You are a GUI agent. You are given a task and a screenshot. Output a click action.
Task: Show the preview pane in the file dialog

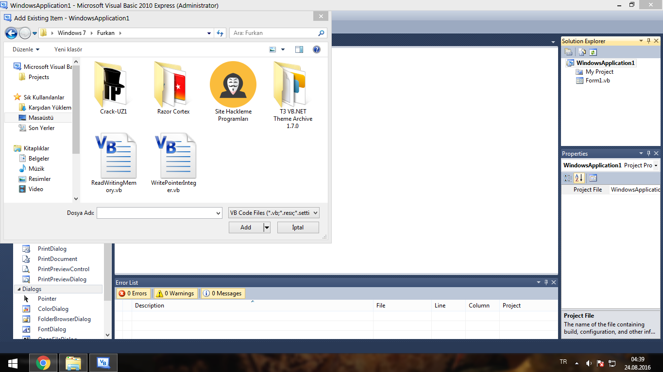coord(299,49)
